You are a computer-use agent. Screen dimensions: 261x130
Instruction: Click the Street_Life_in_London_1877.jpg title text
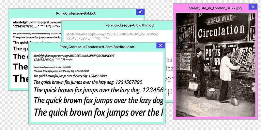tap(211, 7)
